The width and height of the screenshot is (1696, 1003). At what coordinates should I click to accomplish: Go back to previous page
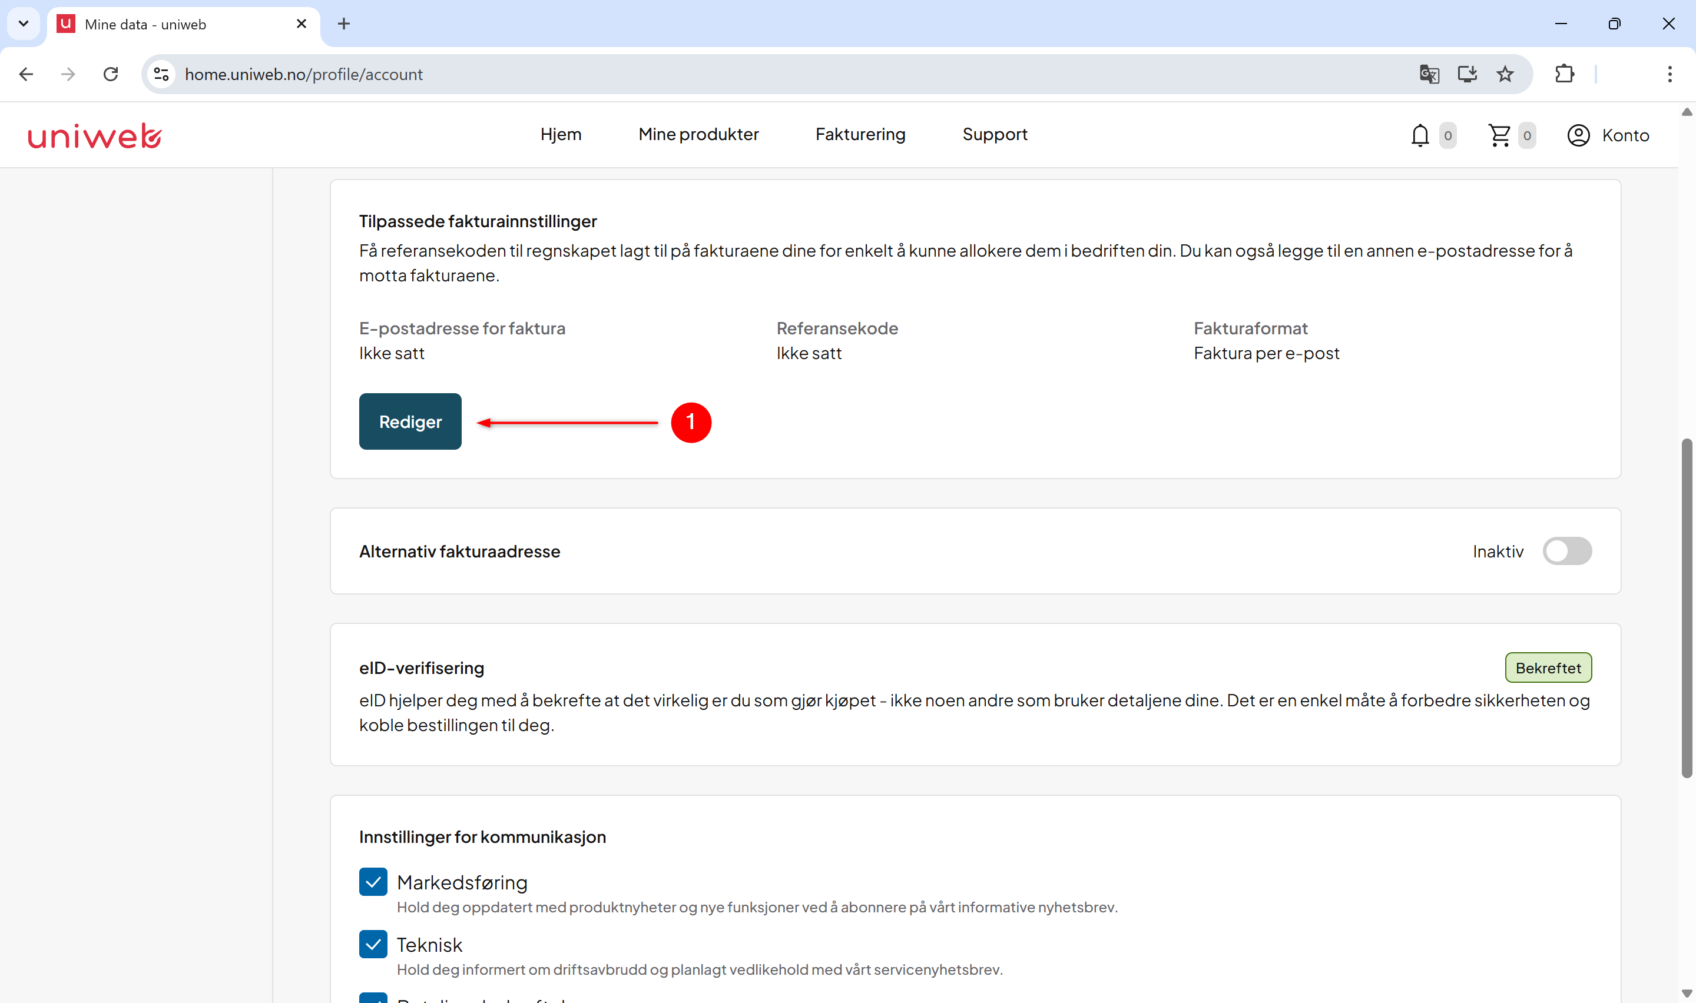(26, 74)
